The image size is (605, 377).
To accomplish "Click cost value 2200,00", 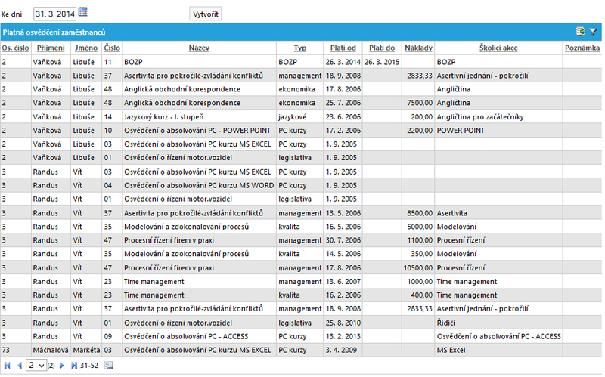I will point(420,130).
